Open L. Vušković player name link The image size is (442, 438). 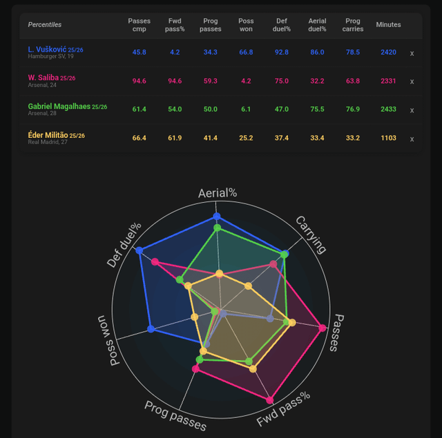[47, 50]
